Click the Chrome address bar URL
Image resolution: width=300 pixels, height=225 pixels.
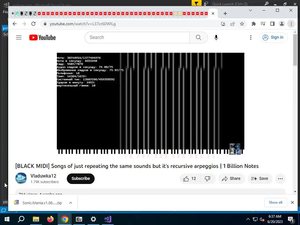83,24
